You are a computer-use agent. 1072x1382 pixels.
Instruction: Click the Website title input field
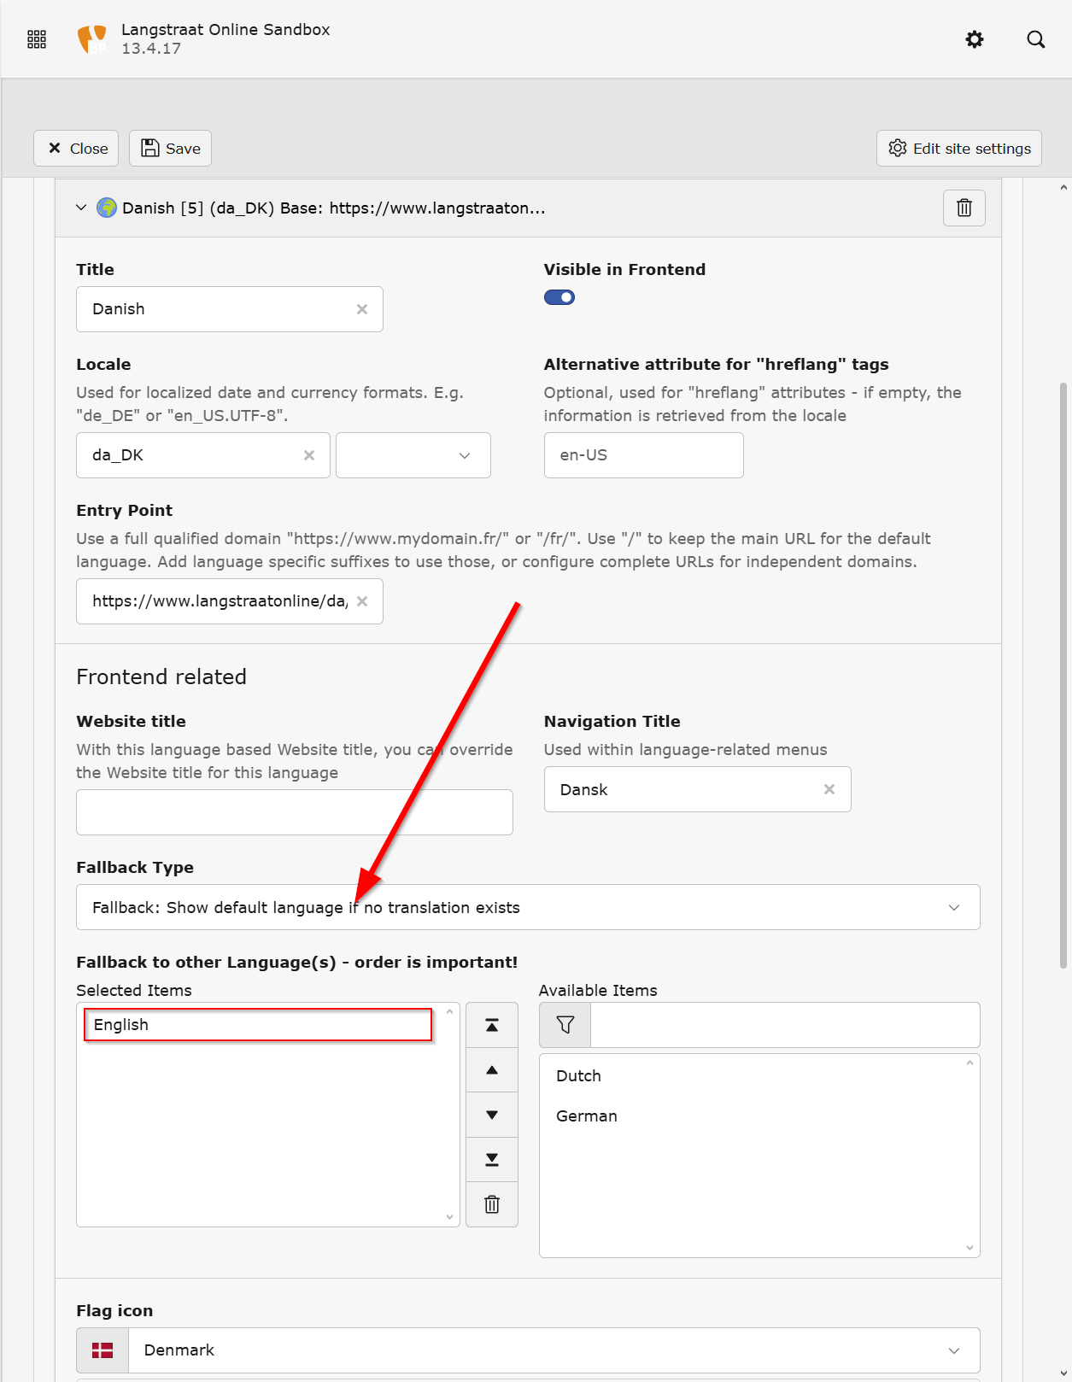pos(295,812)
